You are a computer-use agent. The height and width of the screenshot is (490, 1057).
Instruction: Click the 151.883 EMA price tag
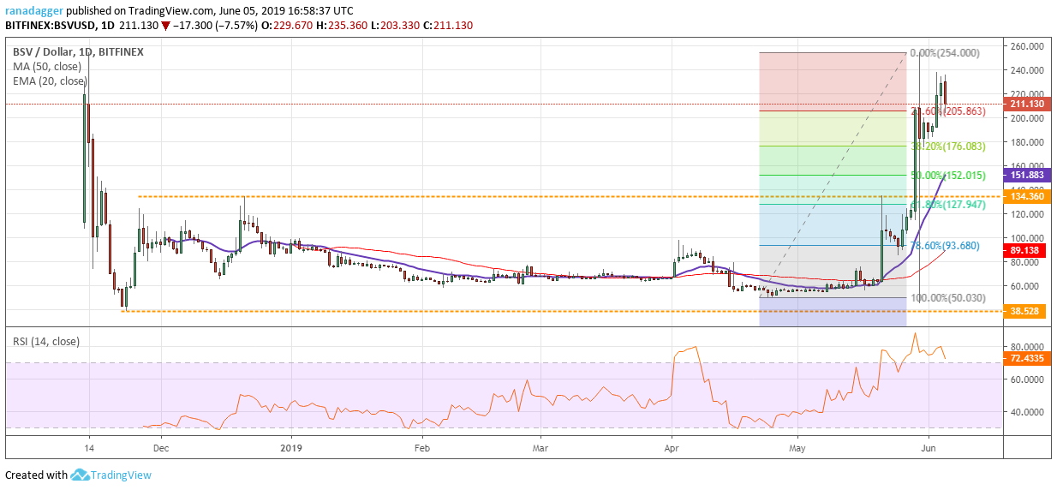[1027, 176]
